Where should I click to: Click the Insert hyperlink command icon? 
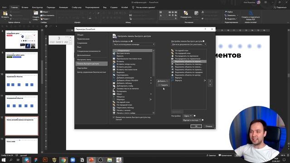point(114,64)
